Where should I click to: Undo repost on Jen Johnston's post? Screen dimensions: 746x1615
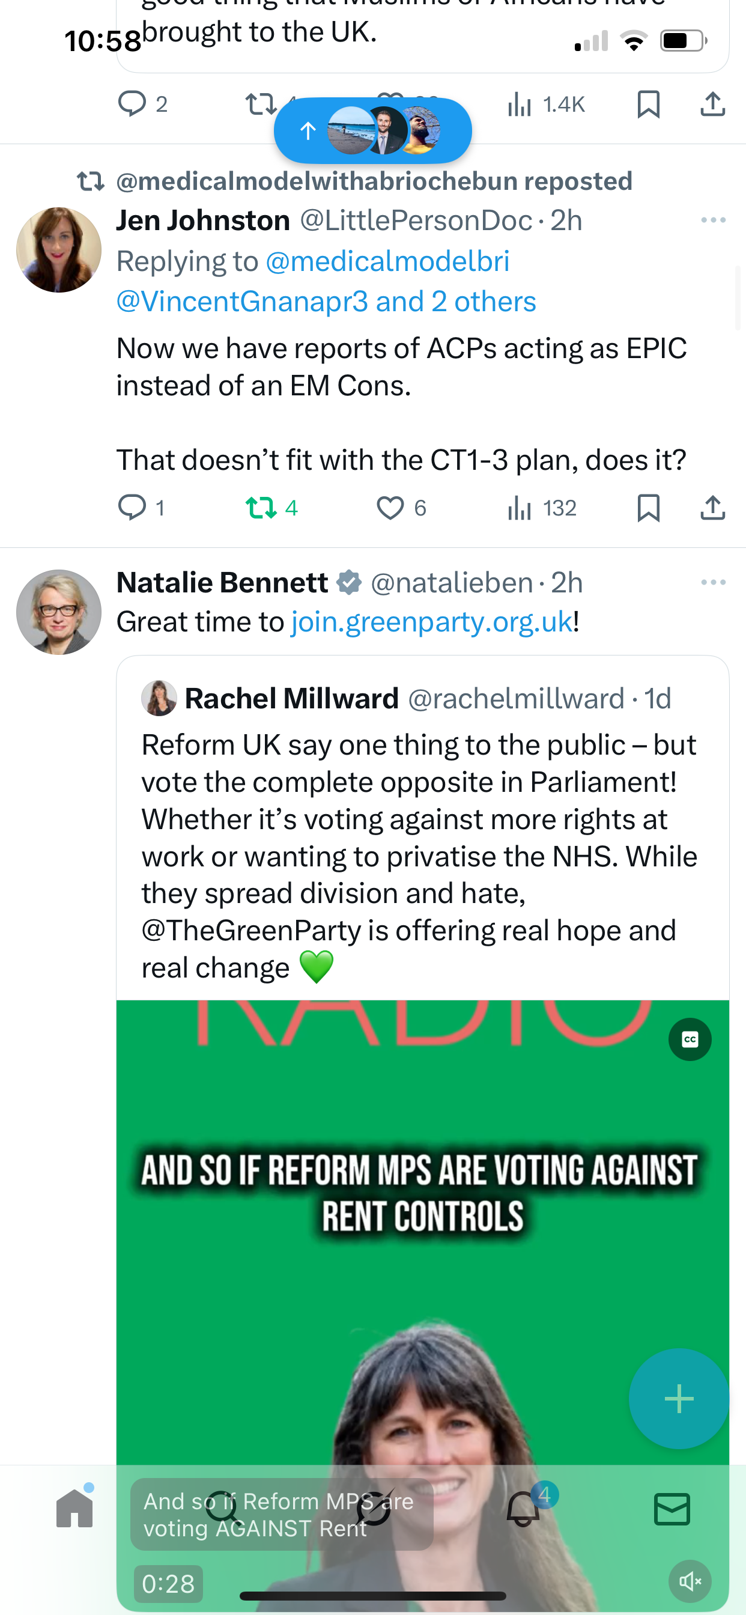click(261, 507)
